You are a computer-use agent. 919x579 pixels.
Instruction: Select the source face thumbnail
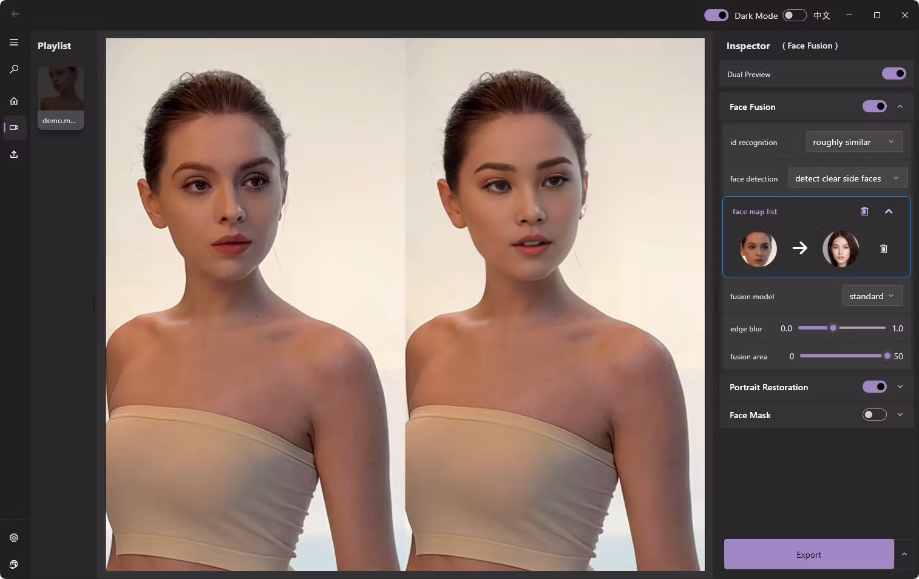[759, 248]
